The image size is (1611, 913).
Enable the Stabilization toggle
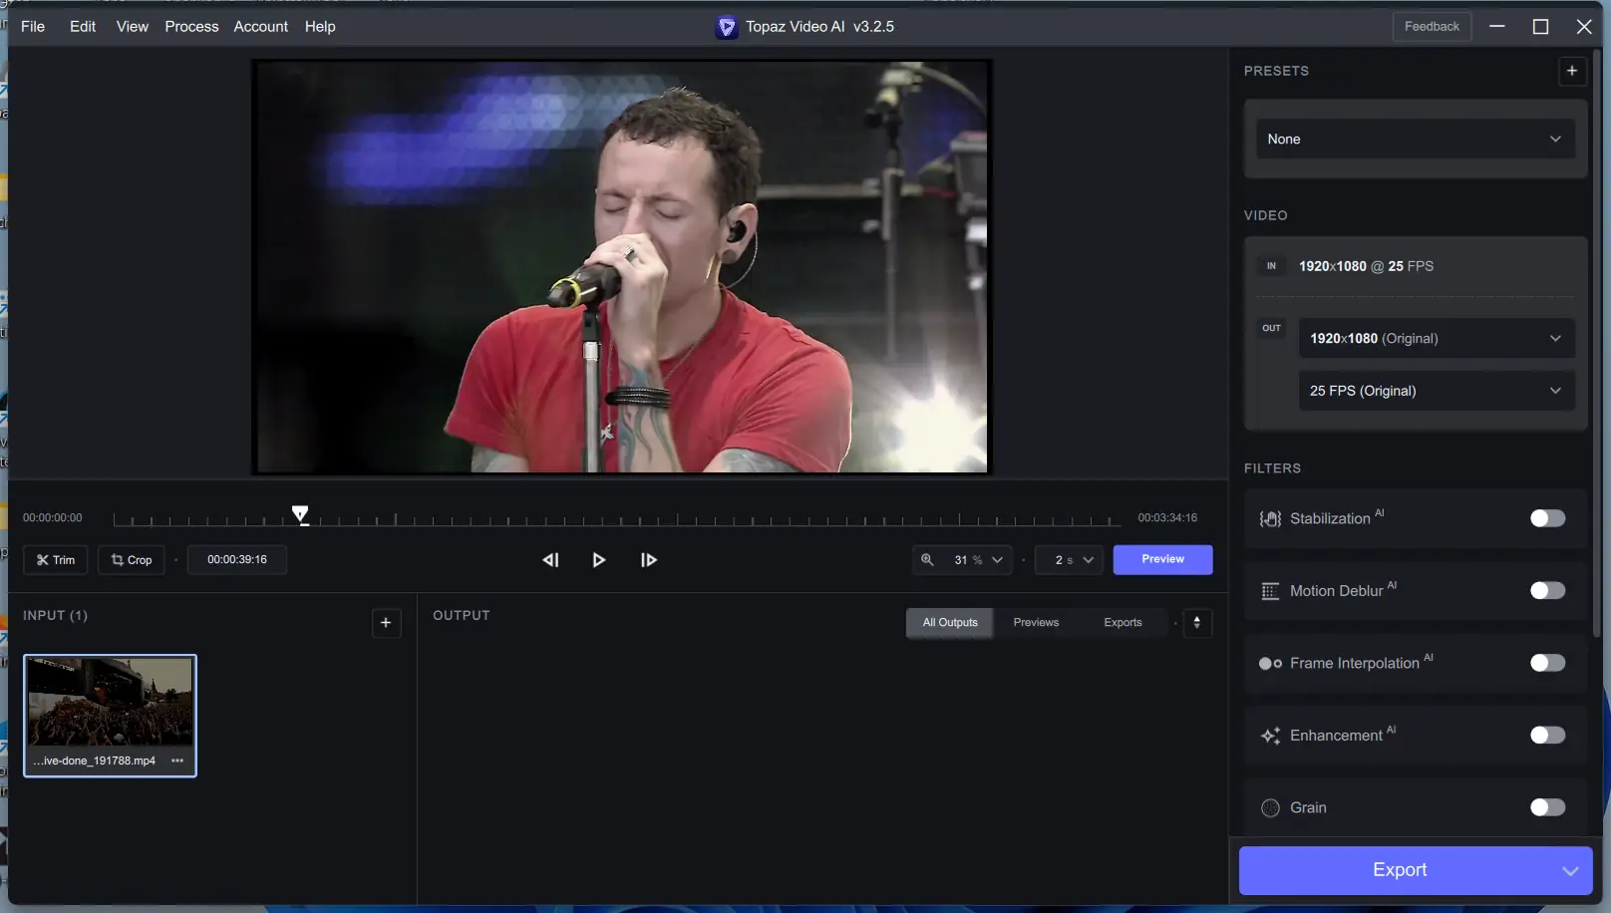click(x=1547, y=518)
